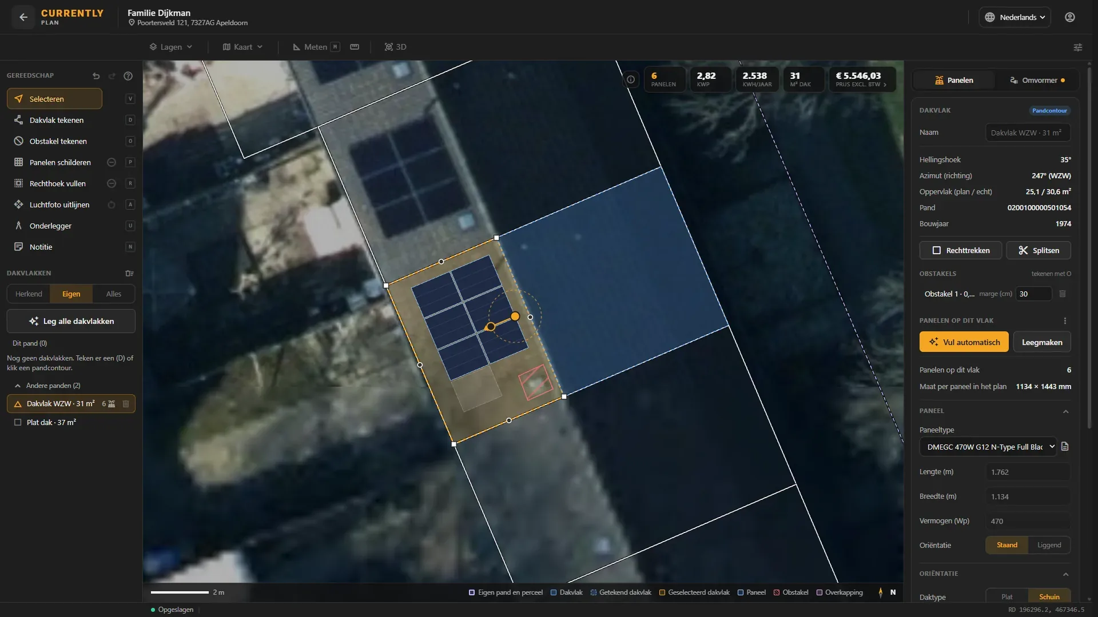Check the Plat dak 37 m² checkbox
The width and height of the screenshot is (1098, 617).
coord(18,422)
